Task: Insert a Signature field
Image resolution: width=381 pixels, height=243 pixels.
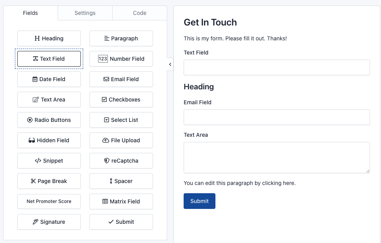Action: pyautogui.click(x=49, y=222)
